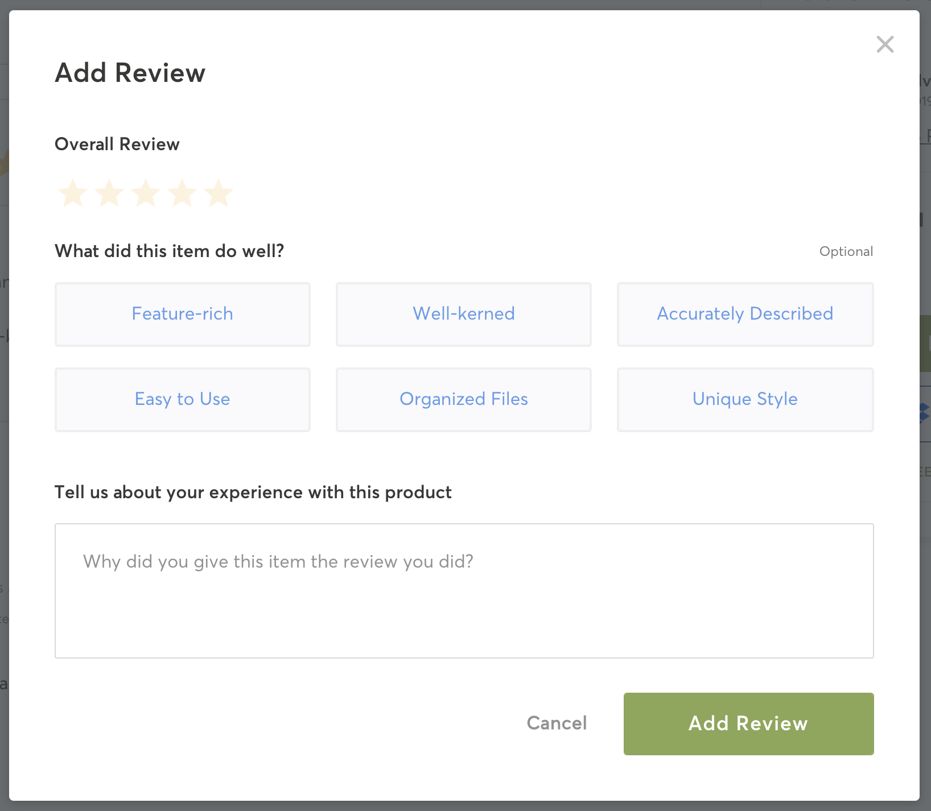
Task: Click the 'Tell us about your experience' label
Action: coord(253,492)
